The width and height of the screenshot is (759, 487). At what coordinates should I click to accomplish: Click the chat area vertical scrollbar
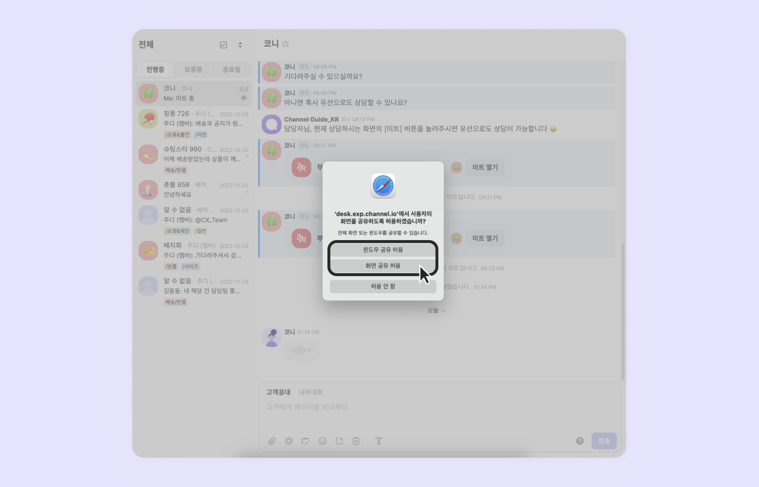(x=623, y=312)
